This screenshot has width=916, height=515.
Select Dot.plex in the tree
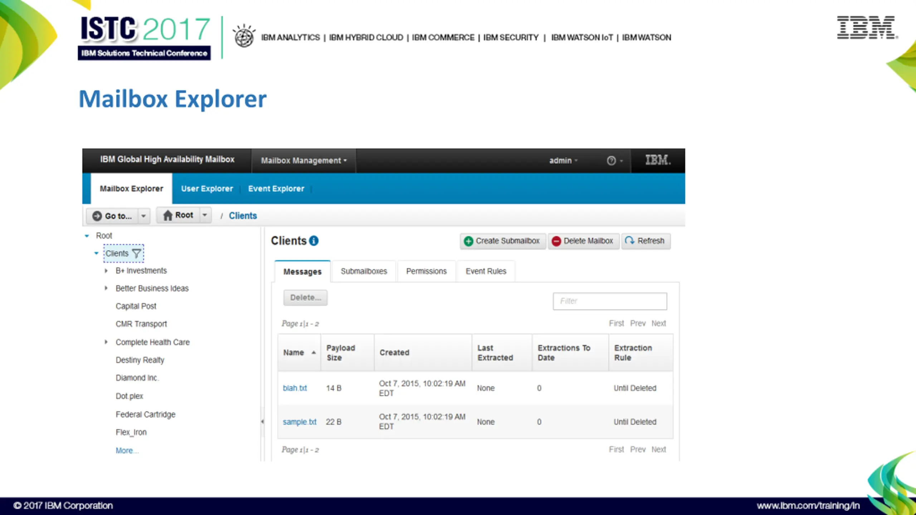pyautogui.click(x=129, y=396)
